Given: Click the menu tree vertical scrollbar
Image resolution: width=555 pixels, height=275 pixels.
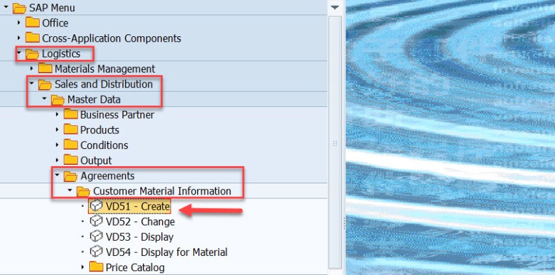Looking at the screenshot, I should pyautogui.click(x=335, y=143).
